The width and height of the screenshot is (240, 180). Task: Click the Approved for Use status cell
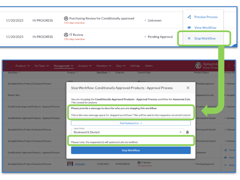[205, 95]
